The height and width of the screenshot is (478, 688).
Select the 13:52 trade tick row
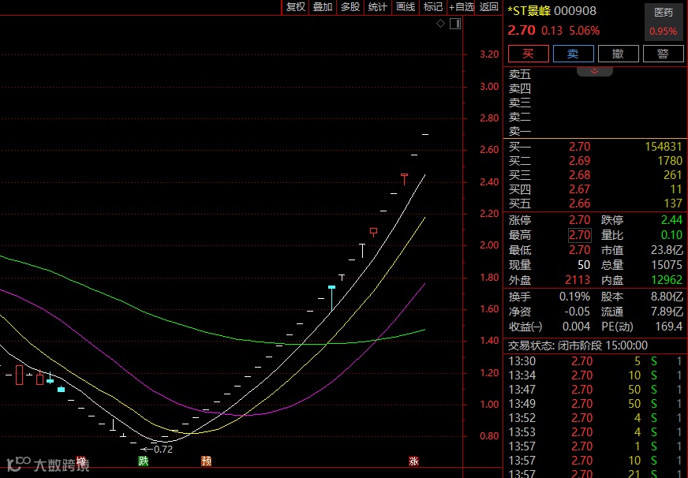point(596,418)
